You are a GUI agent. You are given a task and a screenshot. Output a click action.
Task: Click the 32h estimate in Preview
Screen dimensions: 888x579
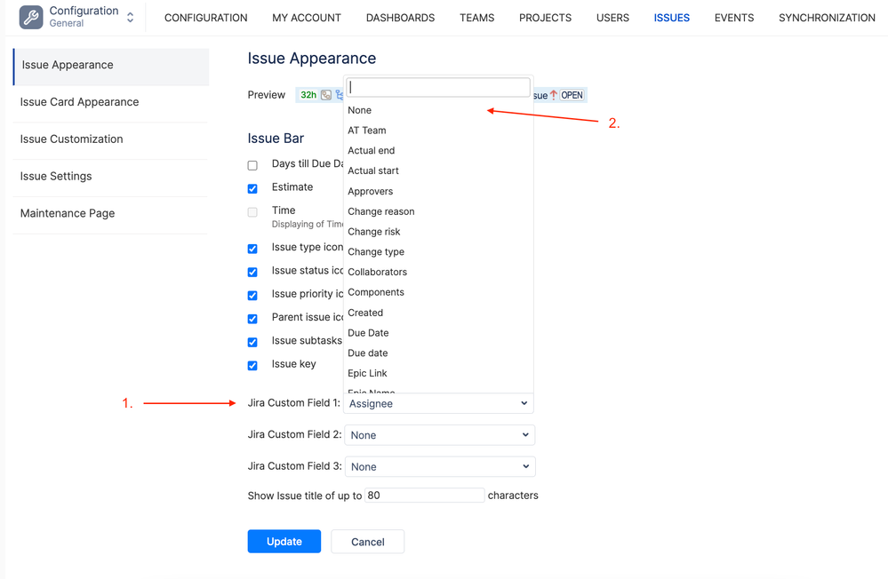tap(308, 95)
